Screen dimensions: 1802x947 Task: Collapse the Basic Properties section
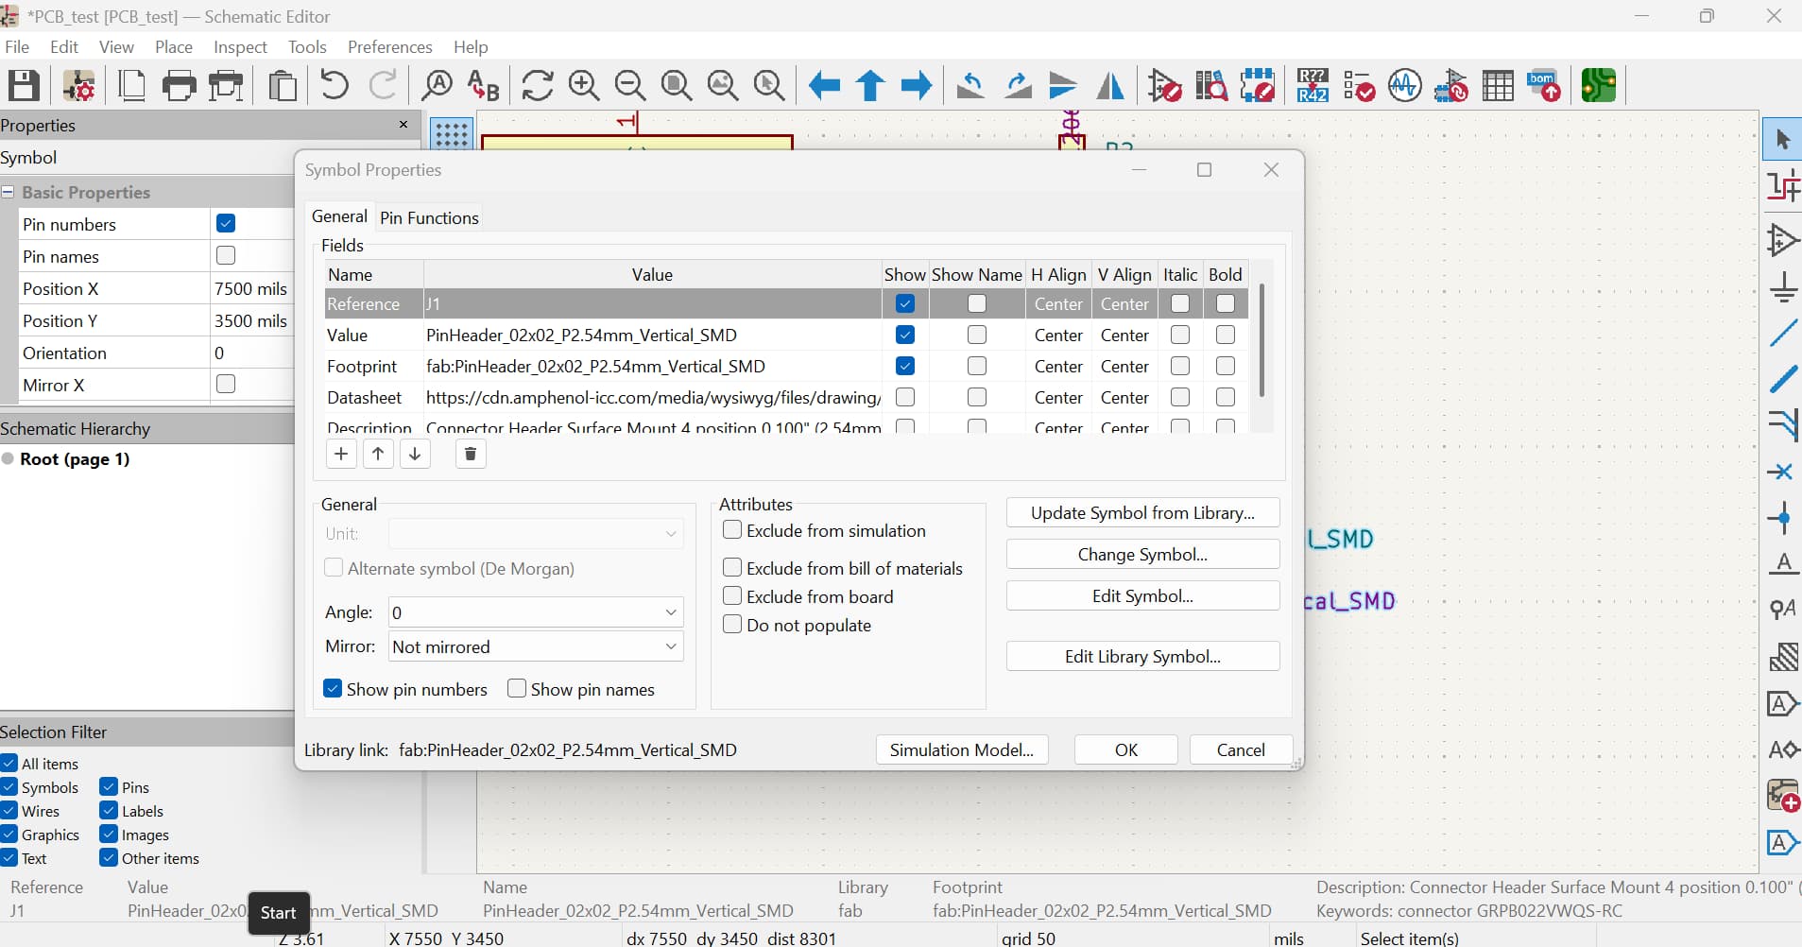tap(8, 192)
